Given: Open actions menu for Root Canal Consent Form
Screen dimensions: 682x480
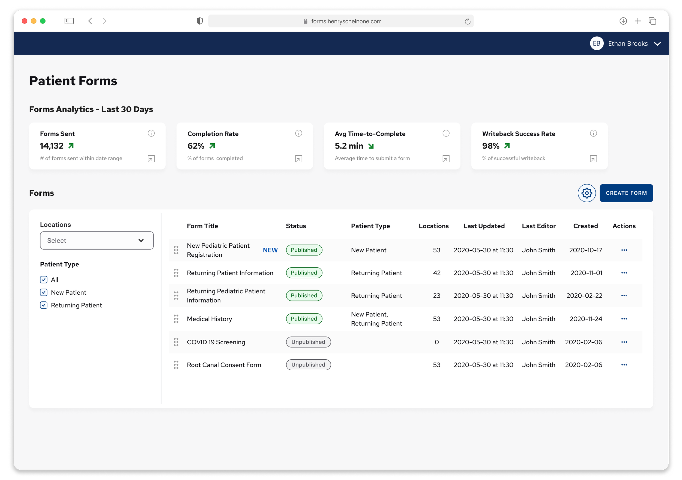Looking at the screenshot, I should (624, 365).
